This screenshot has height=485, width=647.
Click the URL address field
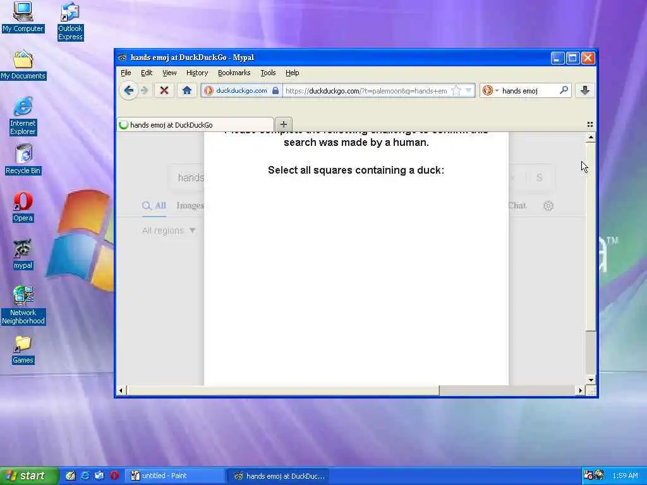tap(366, 91)
